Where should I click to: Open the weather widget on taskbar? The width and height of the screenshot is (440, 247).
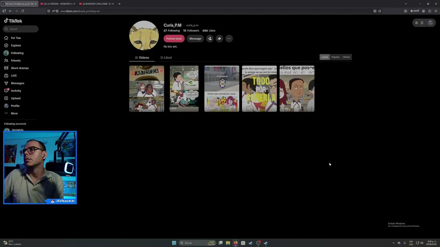click(12, 243)
